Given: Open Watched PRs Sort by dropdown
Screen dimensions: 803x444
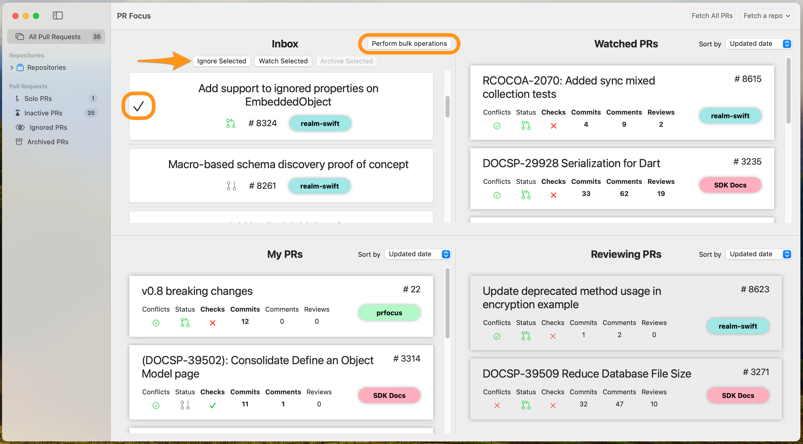Looking at the screenshot, I should 758,44.
